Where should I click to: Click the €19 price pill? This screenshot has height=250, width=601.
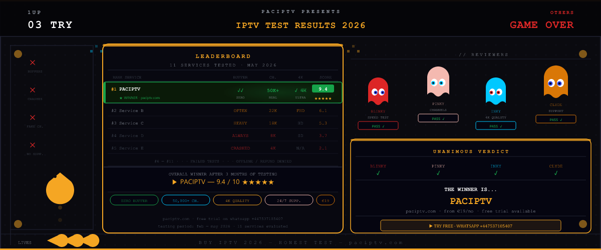[326, 200]
